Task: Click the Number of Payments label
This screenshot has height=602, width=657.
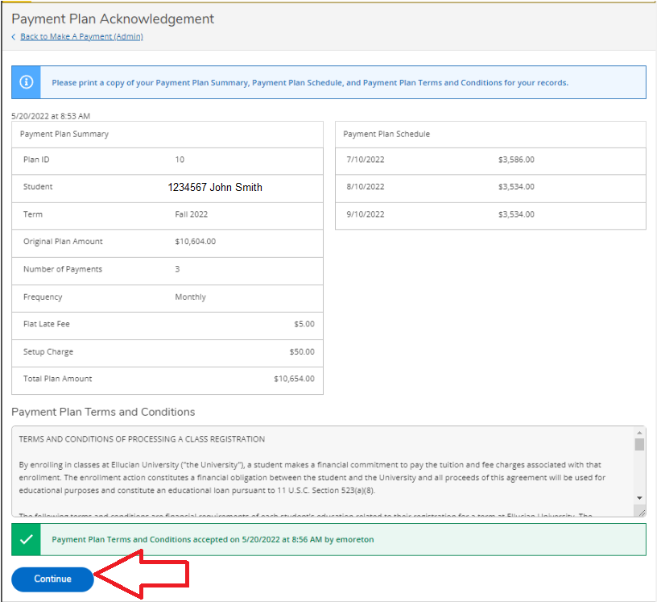Action: pos(63,269)
